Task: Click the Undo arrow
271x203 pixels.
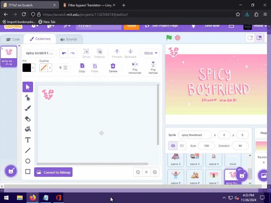Action: click(64, 53)
